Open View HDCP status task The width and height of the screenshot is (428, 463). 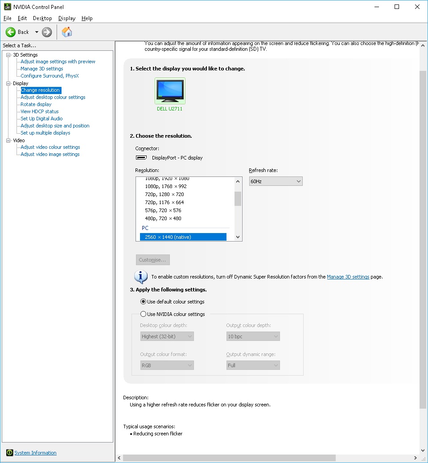pos(40,111)
